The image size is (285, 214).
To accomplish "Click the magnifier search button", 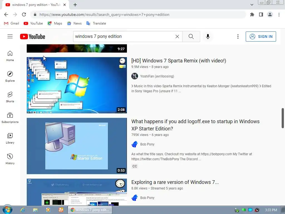I will coord(191,37).
